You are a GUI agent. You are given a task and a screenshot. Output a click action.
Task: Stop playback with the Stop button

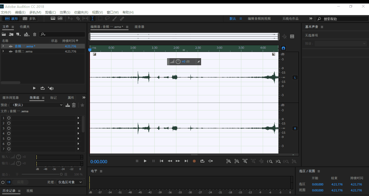coord(137,161)
